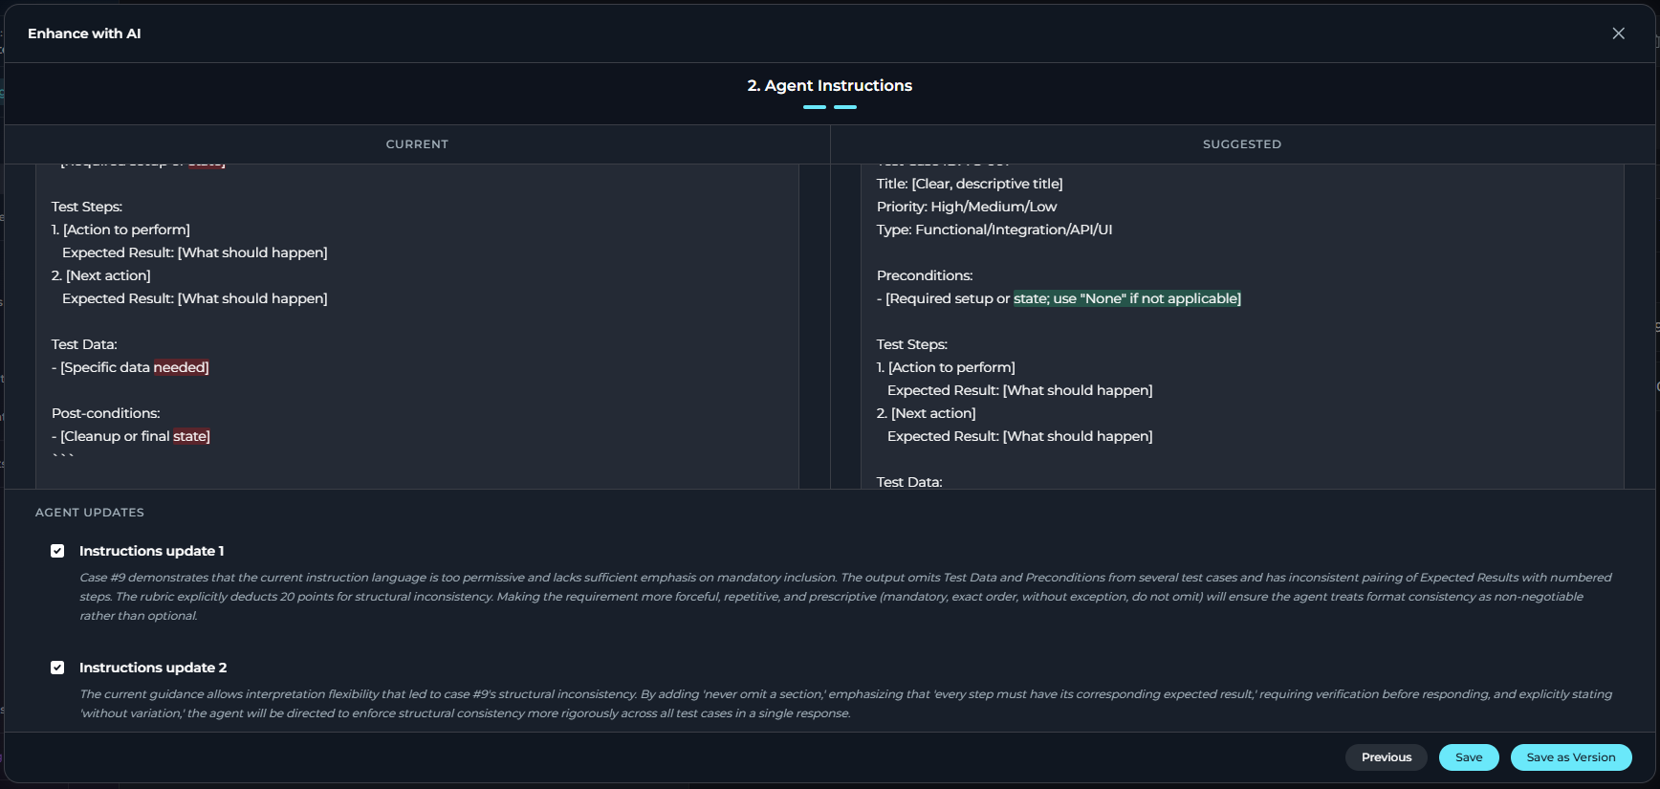Click 'Test Steps:' in the suggested pane

pos(912,344)
